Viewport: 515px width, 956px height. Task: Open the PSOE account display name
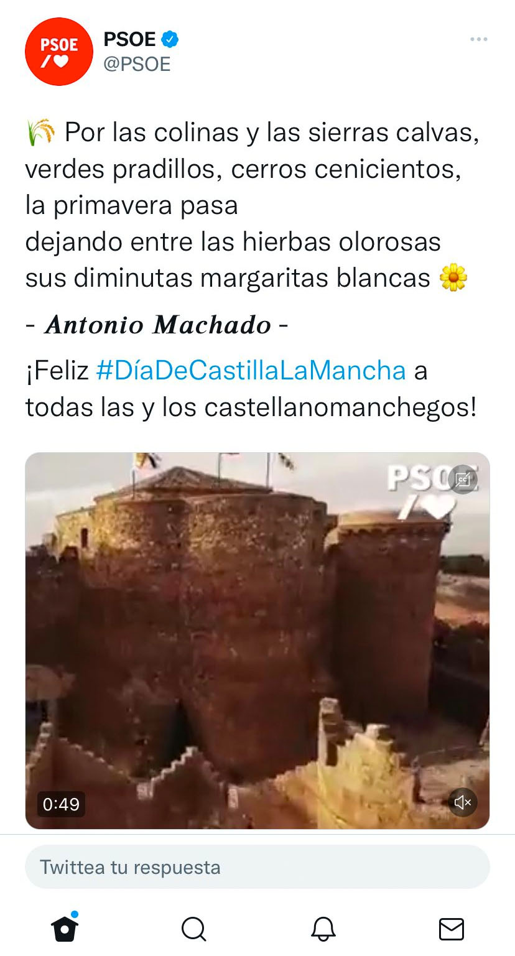pos(129,39)
